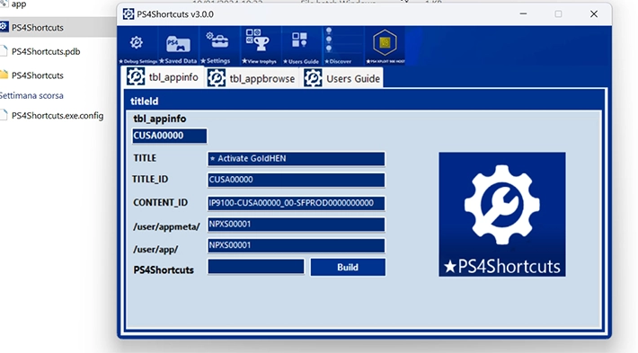Click the Settimana scorsa group header
Screen dimensions: 638x353
coord(31,95)
